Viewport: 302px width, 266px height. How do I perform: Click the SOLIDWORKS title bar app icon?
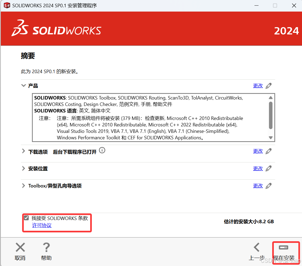7,5
